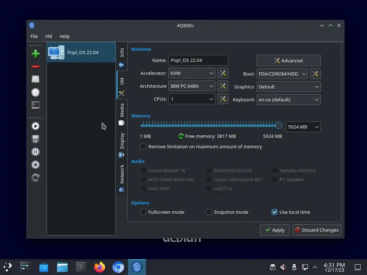Screen dimensions: 367x275
Task: Click the Advanced button
Action: click(289, 61)
